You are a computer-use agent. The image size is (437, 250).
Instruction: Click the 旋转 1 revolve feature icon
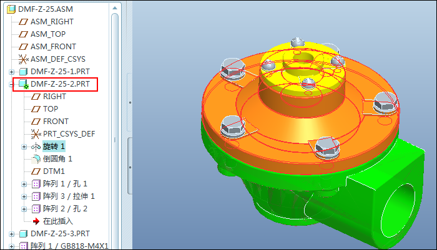tap(36, 147)
